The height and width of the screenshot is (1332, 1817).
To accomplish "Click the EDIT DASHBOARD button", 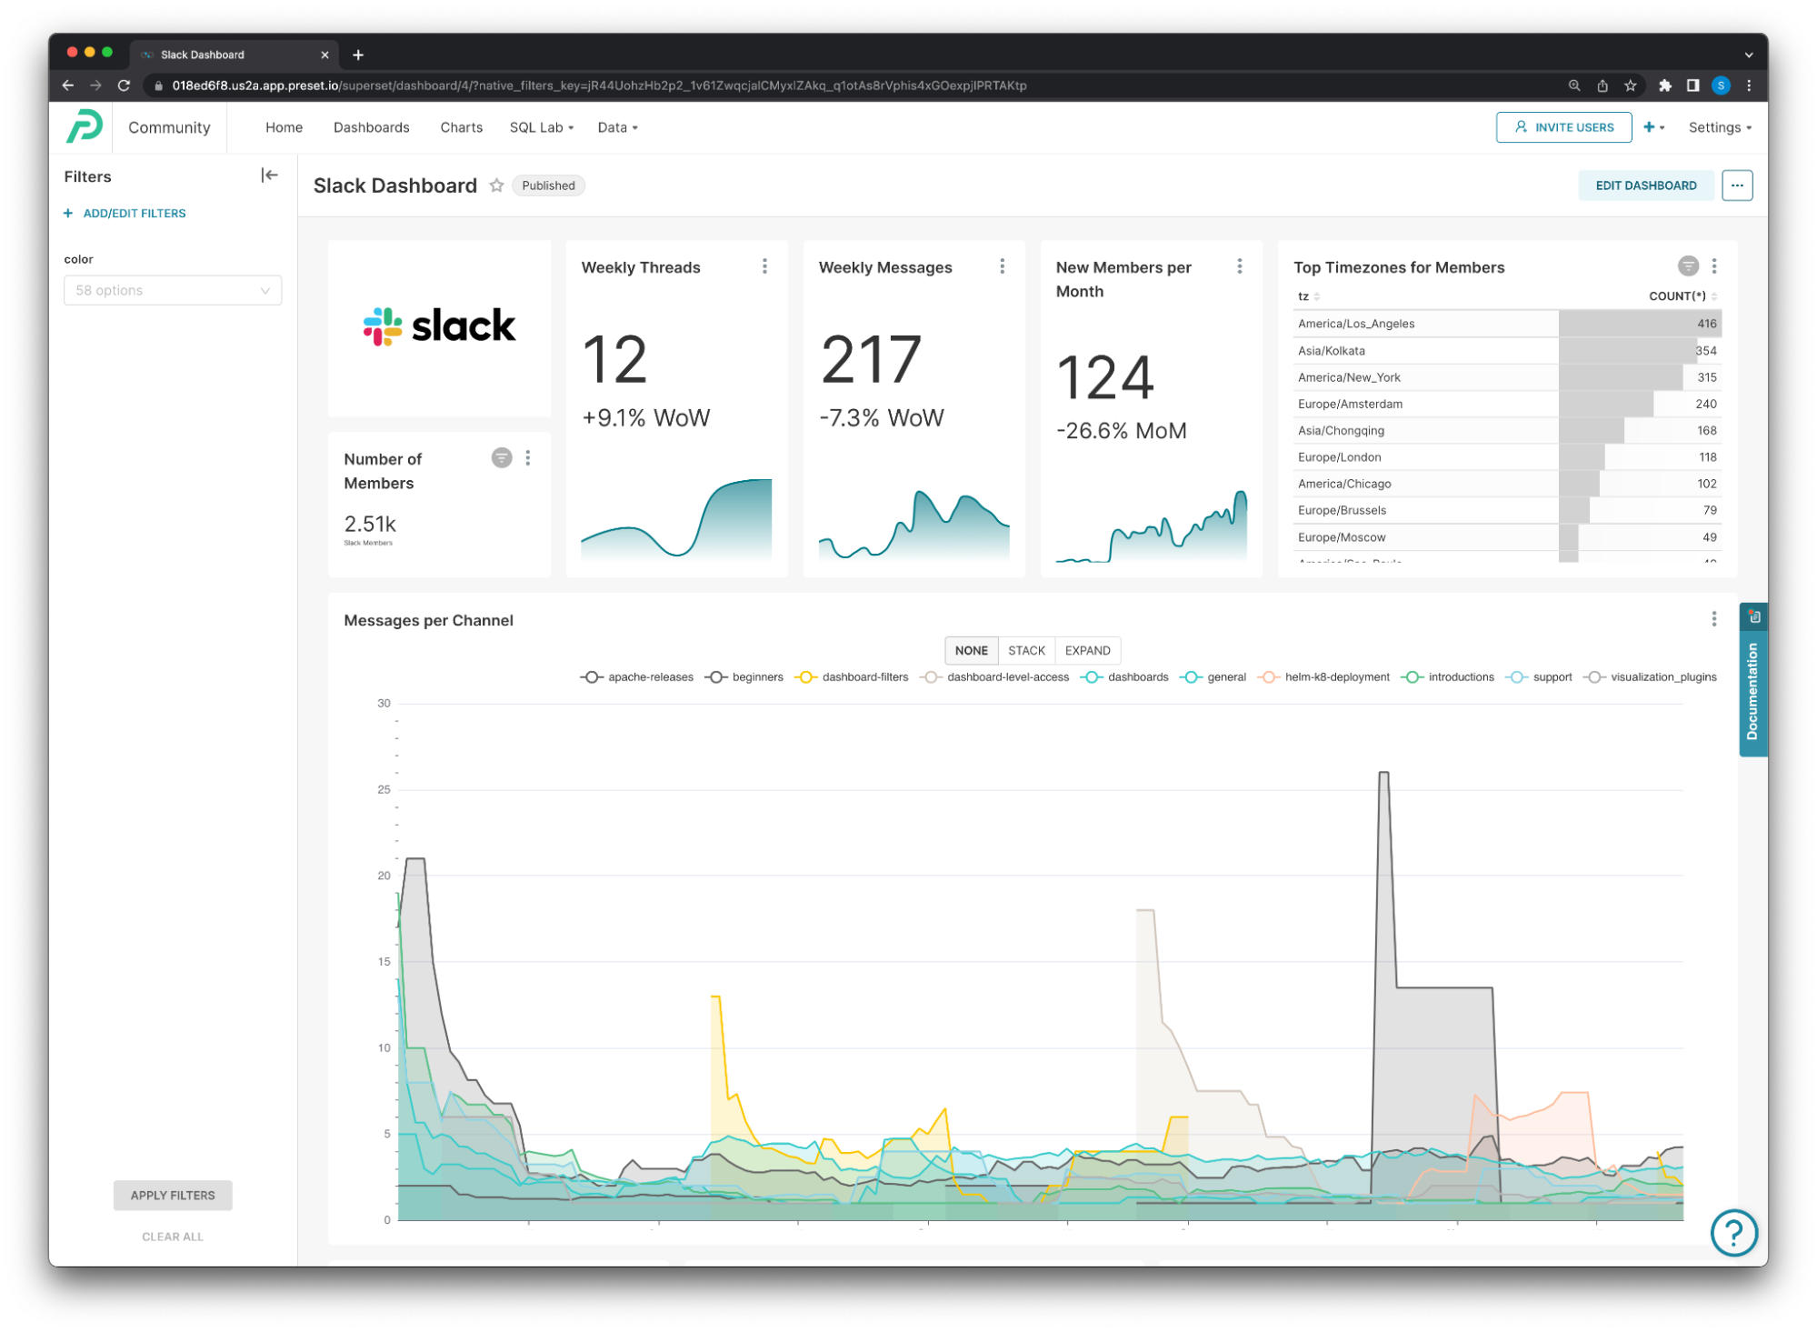I will coord(1645,185).
